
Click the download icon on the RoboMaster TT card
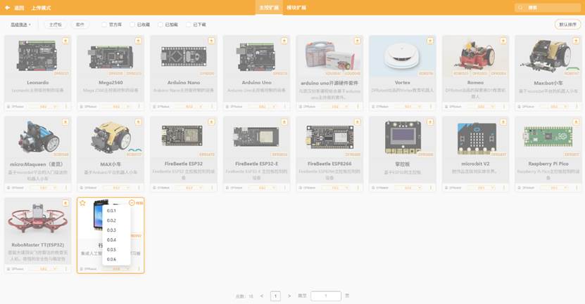point(65,203)
